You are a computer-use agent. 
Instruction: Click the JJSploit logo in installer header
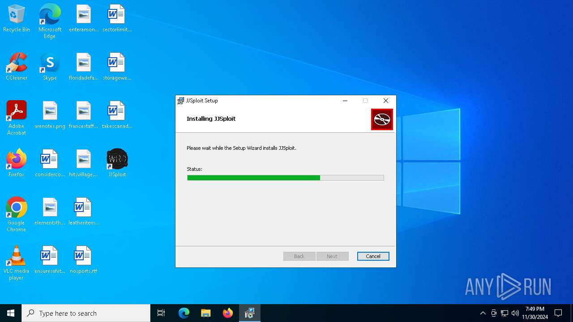point(382,119)
